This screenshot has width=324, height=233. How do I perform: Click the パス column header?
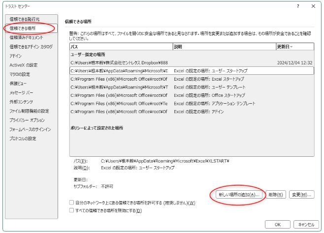tap(121, 47)
